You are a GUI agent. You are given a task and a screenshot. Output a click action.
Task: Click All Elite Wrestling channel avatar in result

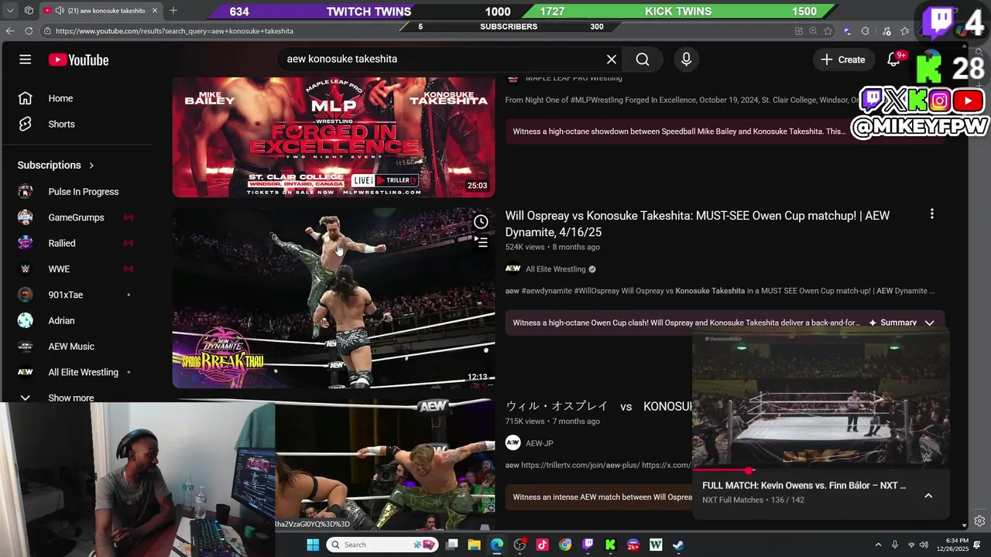tap(513, 269)
